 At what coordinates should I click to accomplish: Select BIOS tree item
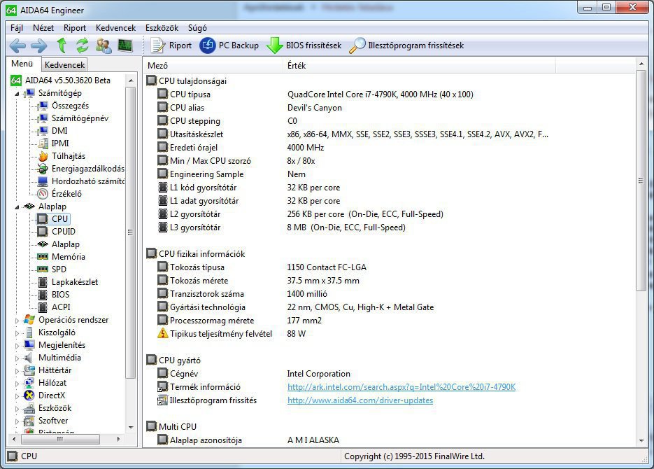coord(60,294)
